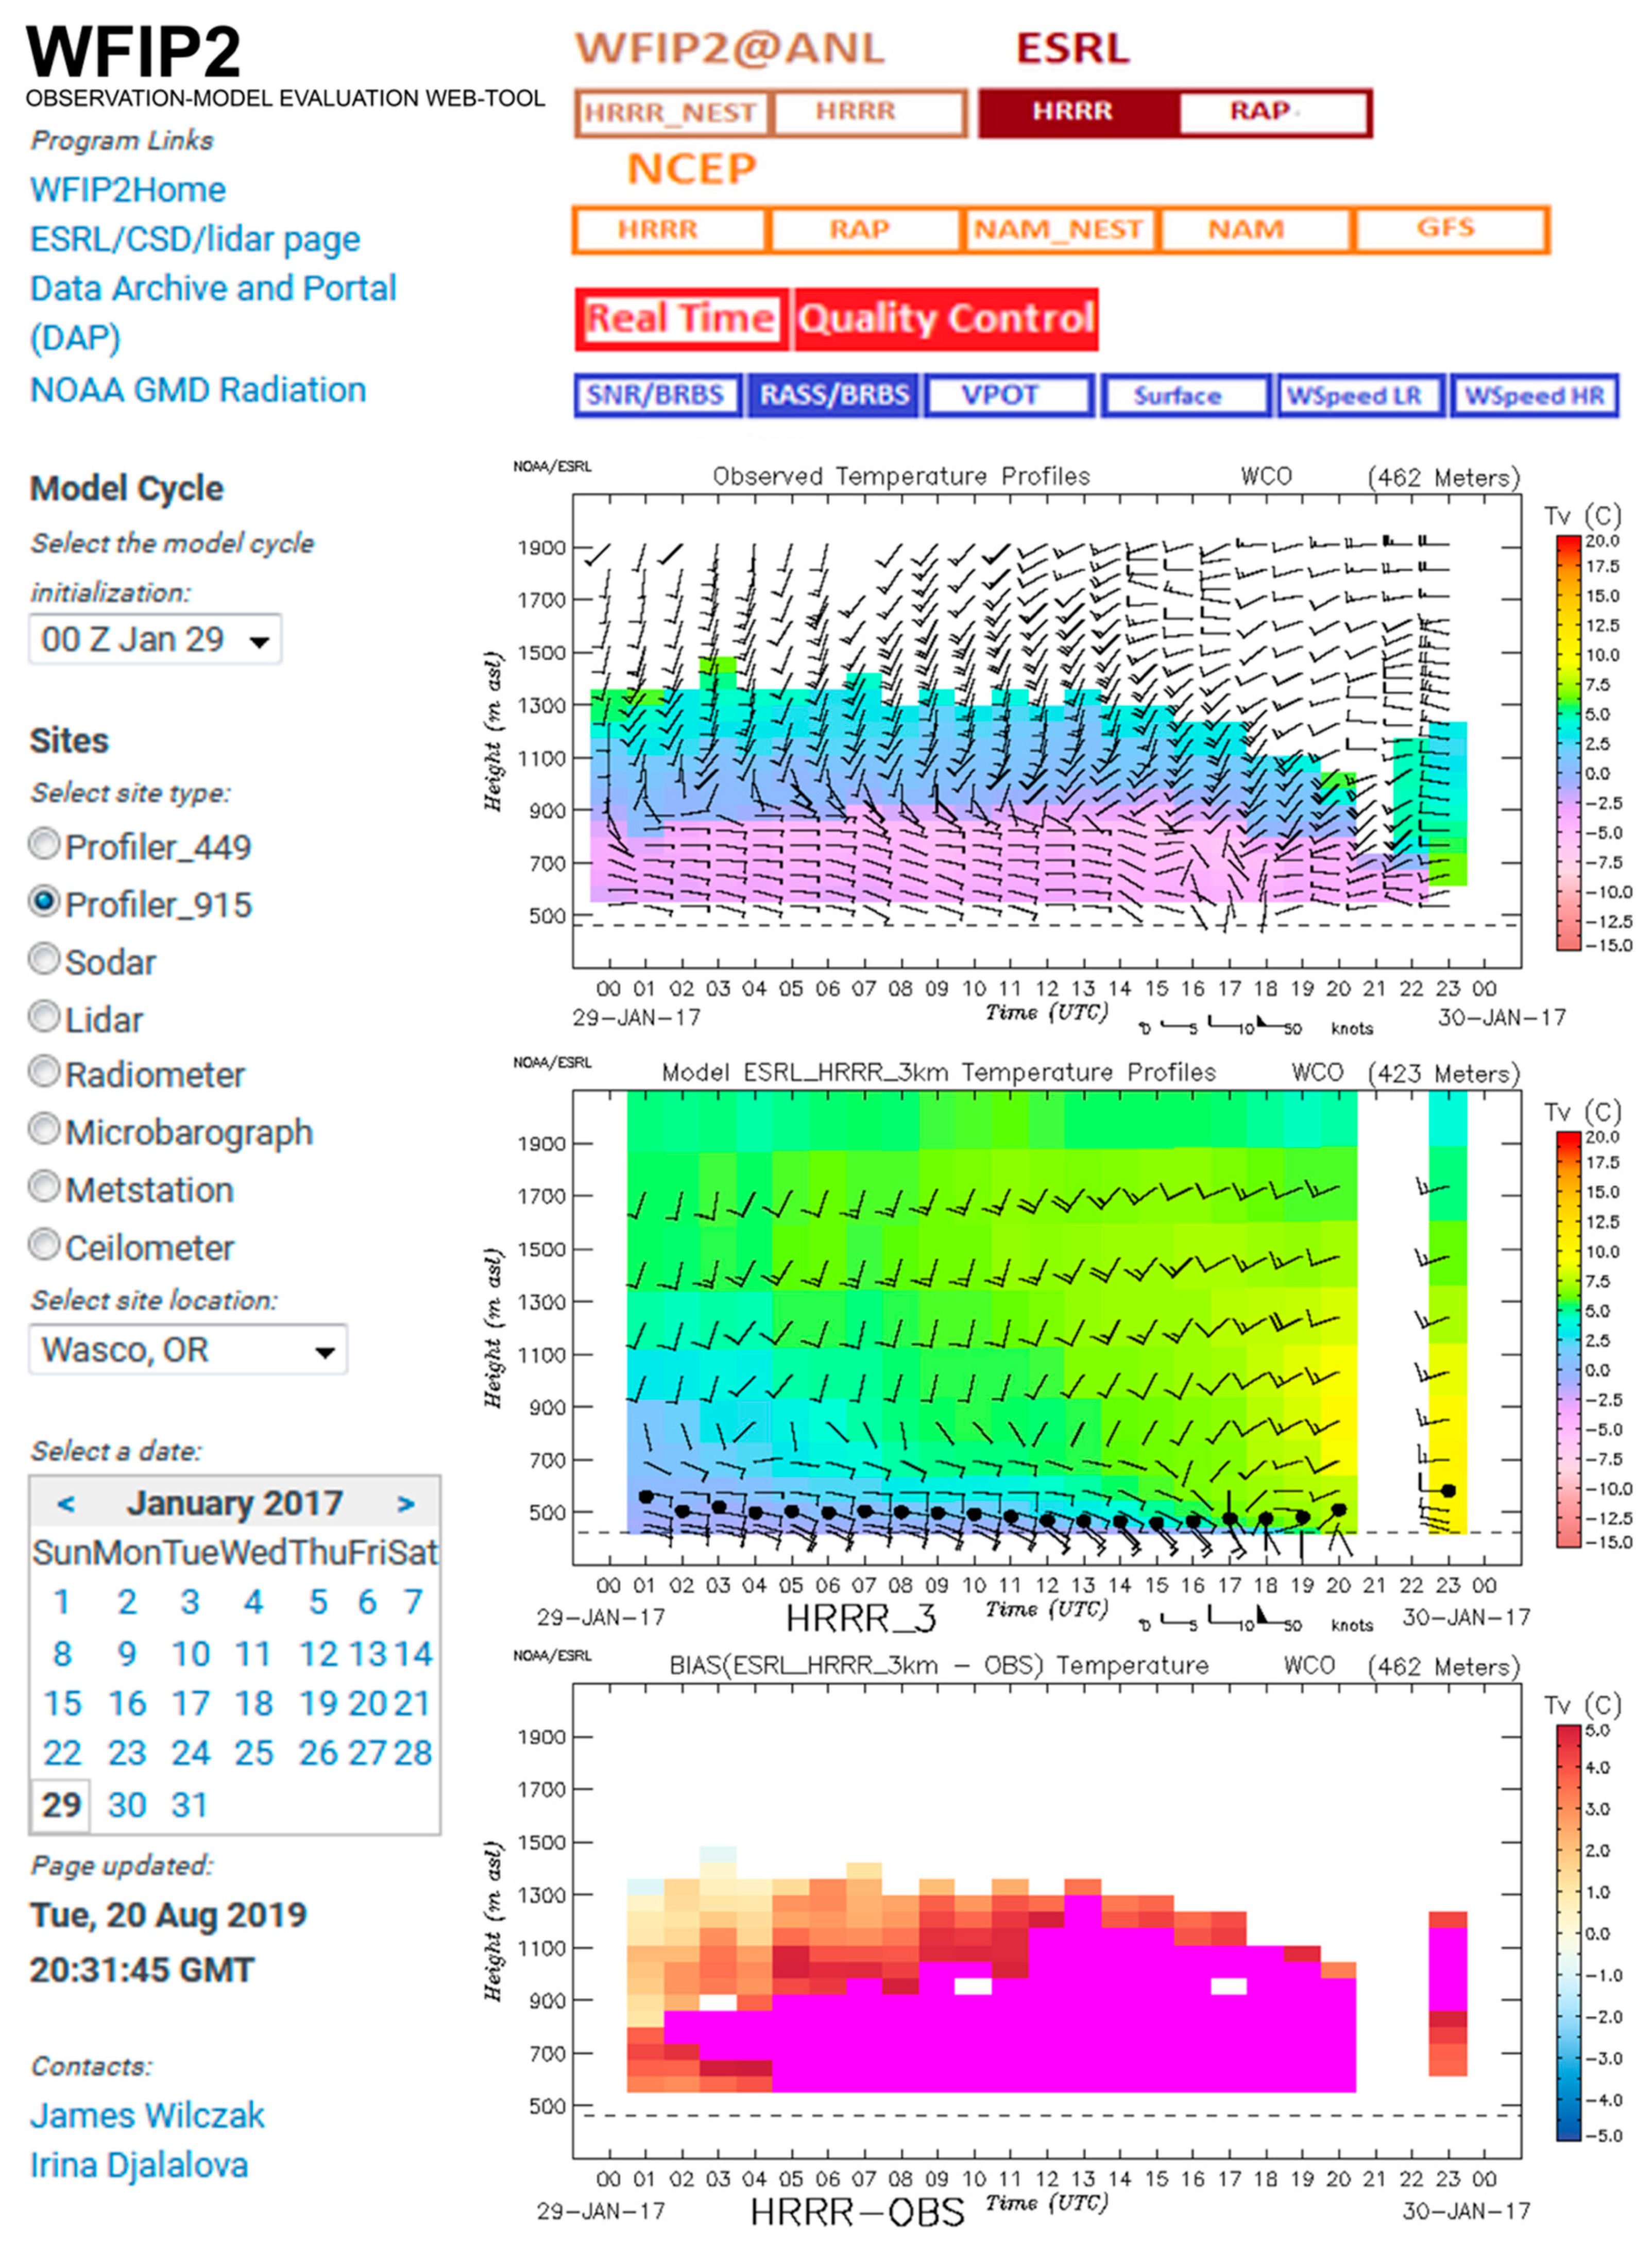Choose the Lidar site type
Screen dimensions: 1652x2241
44,1017
